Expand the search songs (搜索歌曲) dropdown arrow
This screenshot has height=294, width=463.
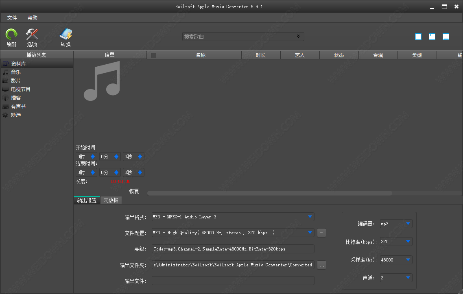(299, 36)
